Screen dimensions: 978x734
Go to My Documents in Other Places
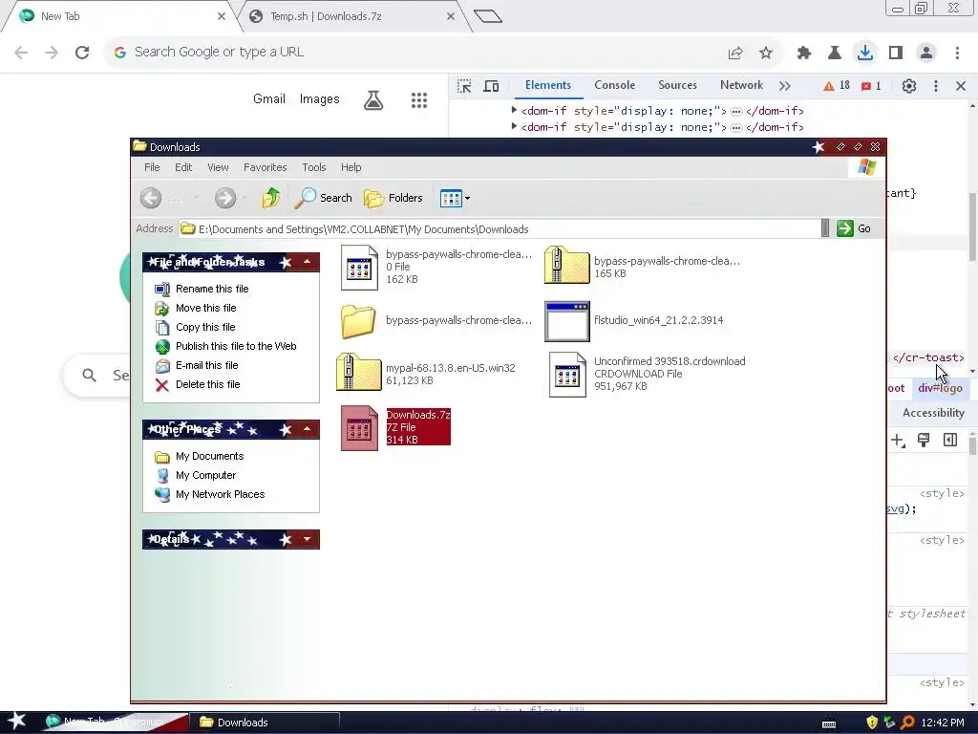pos(209,456)
